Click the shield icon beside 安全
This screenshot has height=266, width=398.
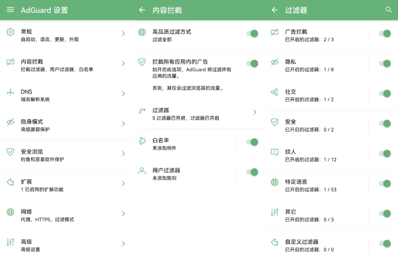[x=275, y=122]
